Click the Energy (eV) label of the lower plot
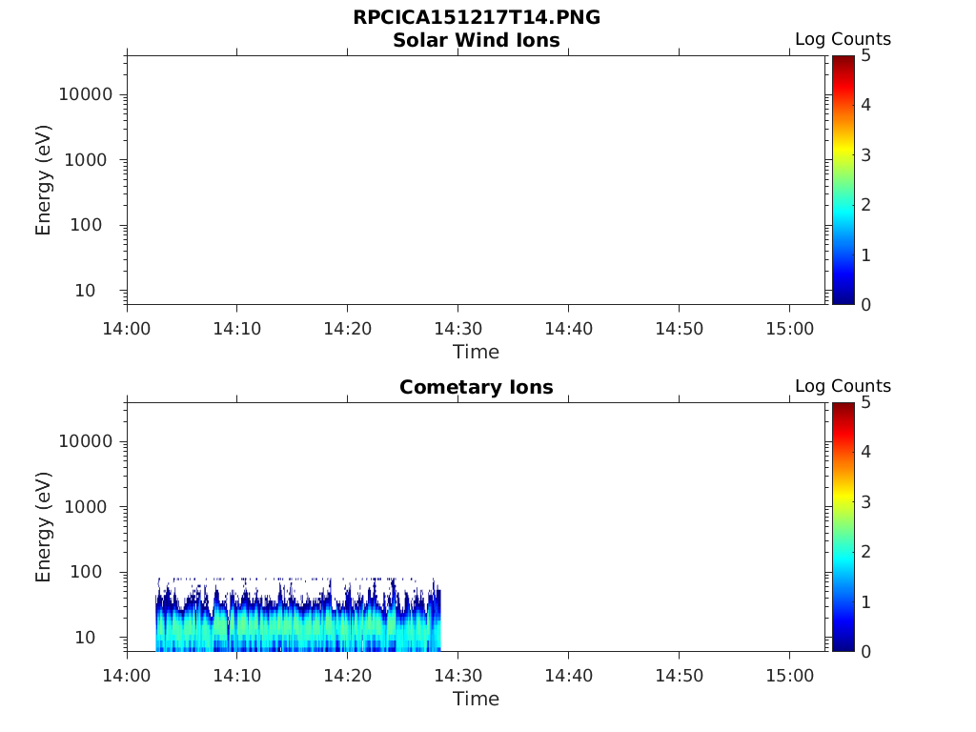The width and height of the screenshot is (976, 732). coord(43,527)
